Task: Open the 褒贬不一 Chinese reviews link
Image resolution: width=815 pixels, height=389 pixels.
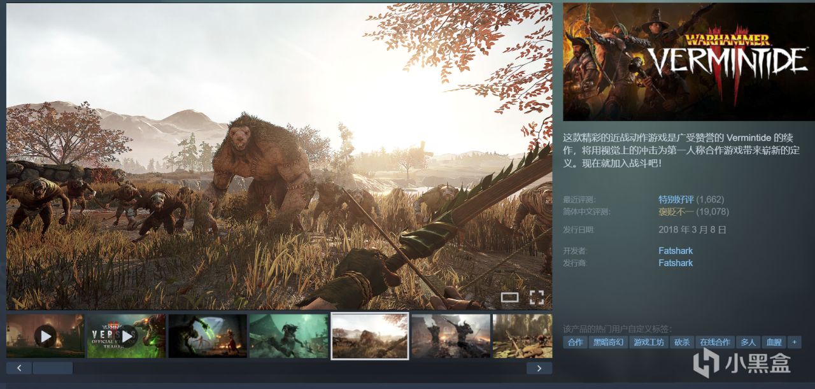Action: tap(676, 211)
